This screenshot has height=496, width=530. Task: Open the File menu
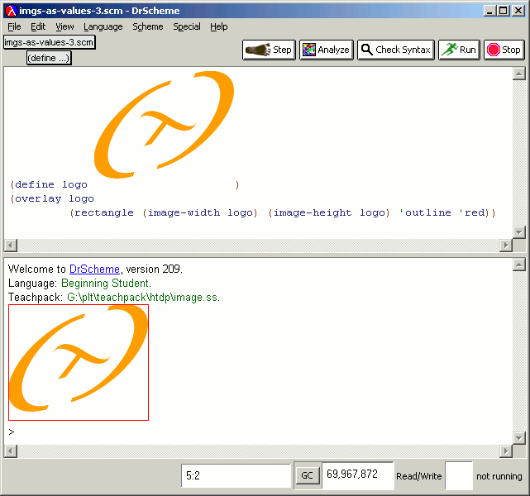(x=14, y=26)
